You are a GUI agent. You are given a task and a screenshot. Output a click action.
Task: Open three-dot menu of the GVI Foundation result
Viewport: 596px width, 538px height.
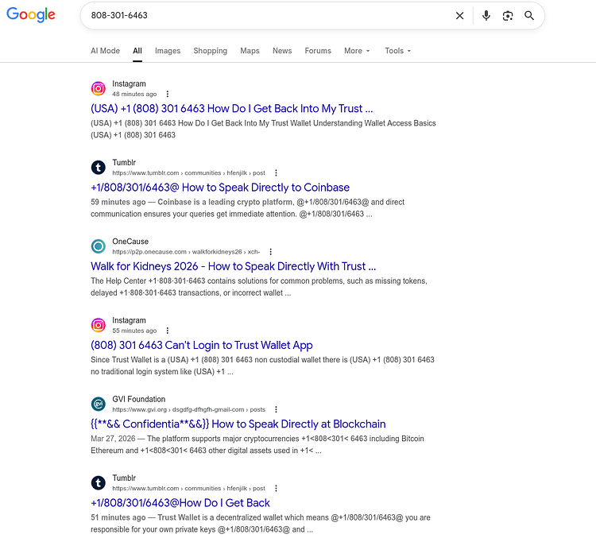[x=276, y=409]
